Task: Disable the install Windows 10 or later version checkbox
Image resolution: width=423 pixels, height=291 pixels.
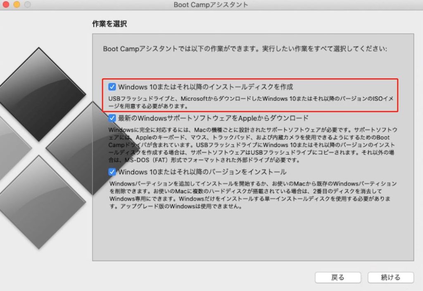Action: click(x=112, y=172)
